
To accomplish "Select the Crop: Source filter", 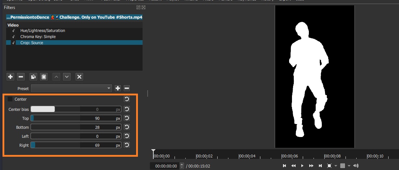I will (32, 43).
